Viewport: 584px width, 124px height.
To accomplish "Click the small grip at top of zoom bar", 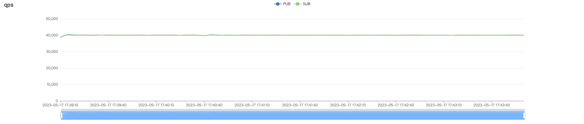I will tap(293, 110).
